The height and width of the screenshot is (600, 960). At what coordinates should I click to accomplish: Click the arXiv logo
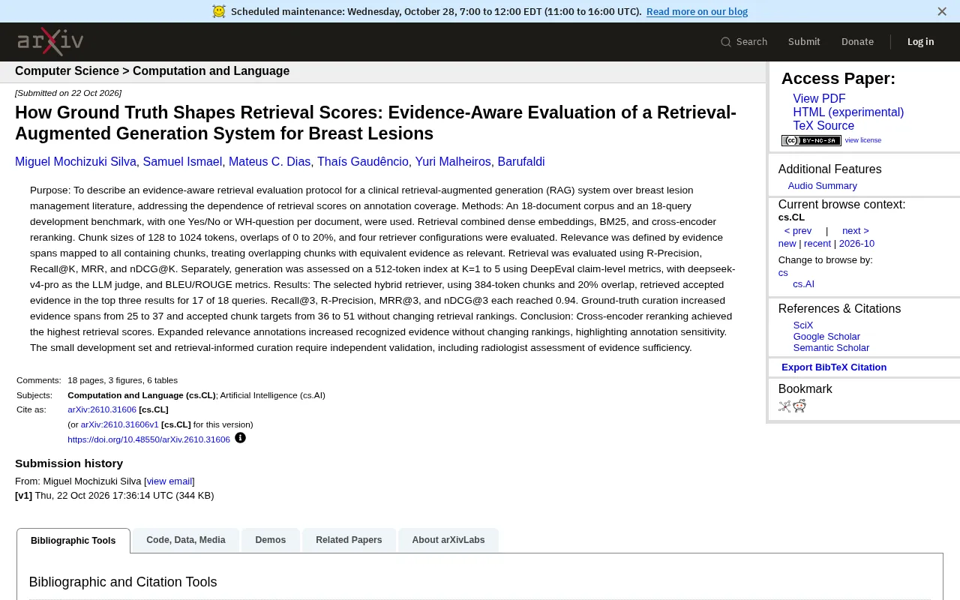[50, 42]
